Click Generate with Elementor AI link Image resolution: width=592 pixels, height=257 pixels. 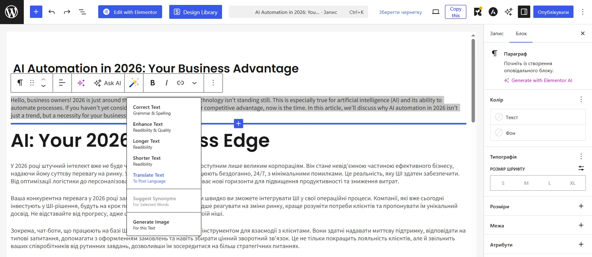(x=541, y=81)
